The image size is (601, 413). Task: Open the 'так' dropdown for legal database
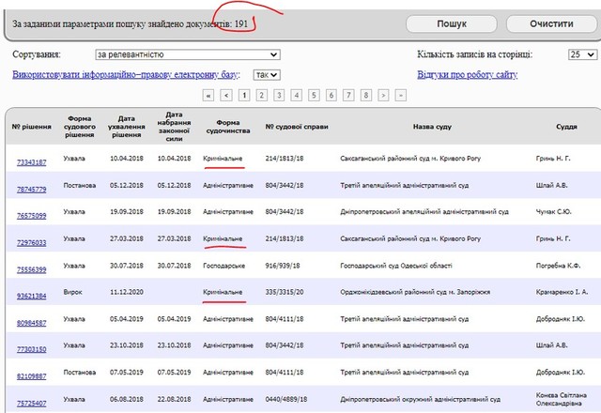click(266, 74)
